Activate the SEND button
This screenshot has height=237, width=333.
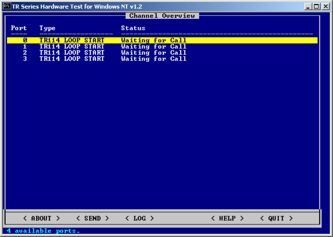pyautogui.click(x=93, y=218)
